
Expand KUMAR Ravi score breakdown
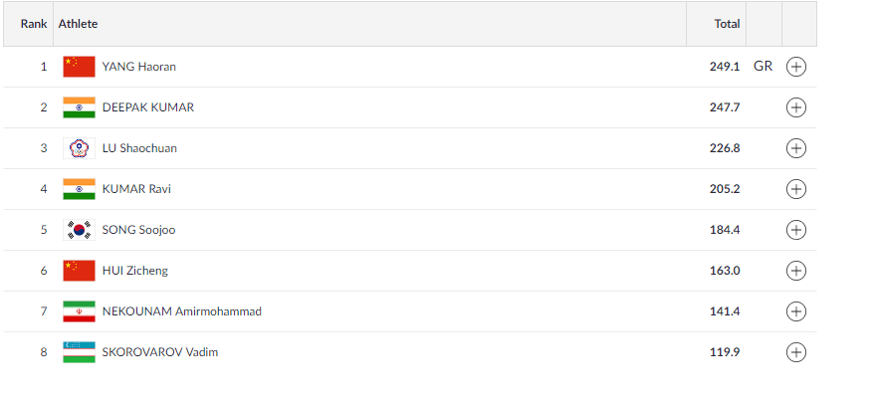(795, 189)
